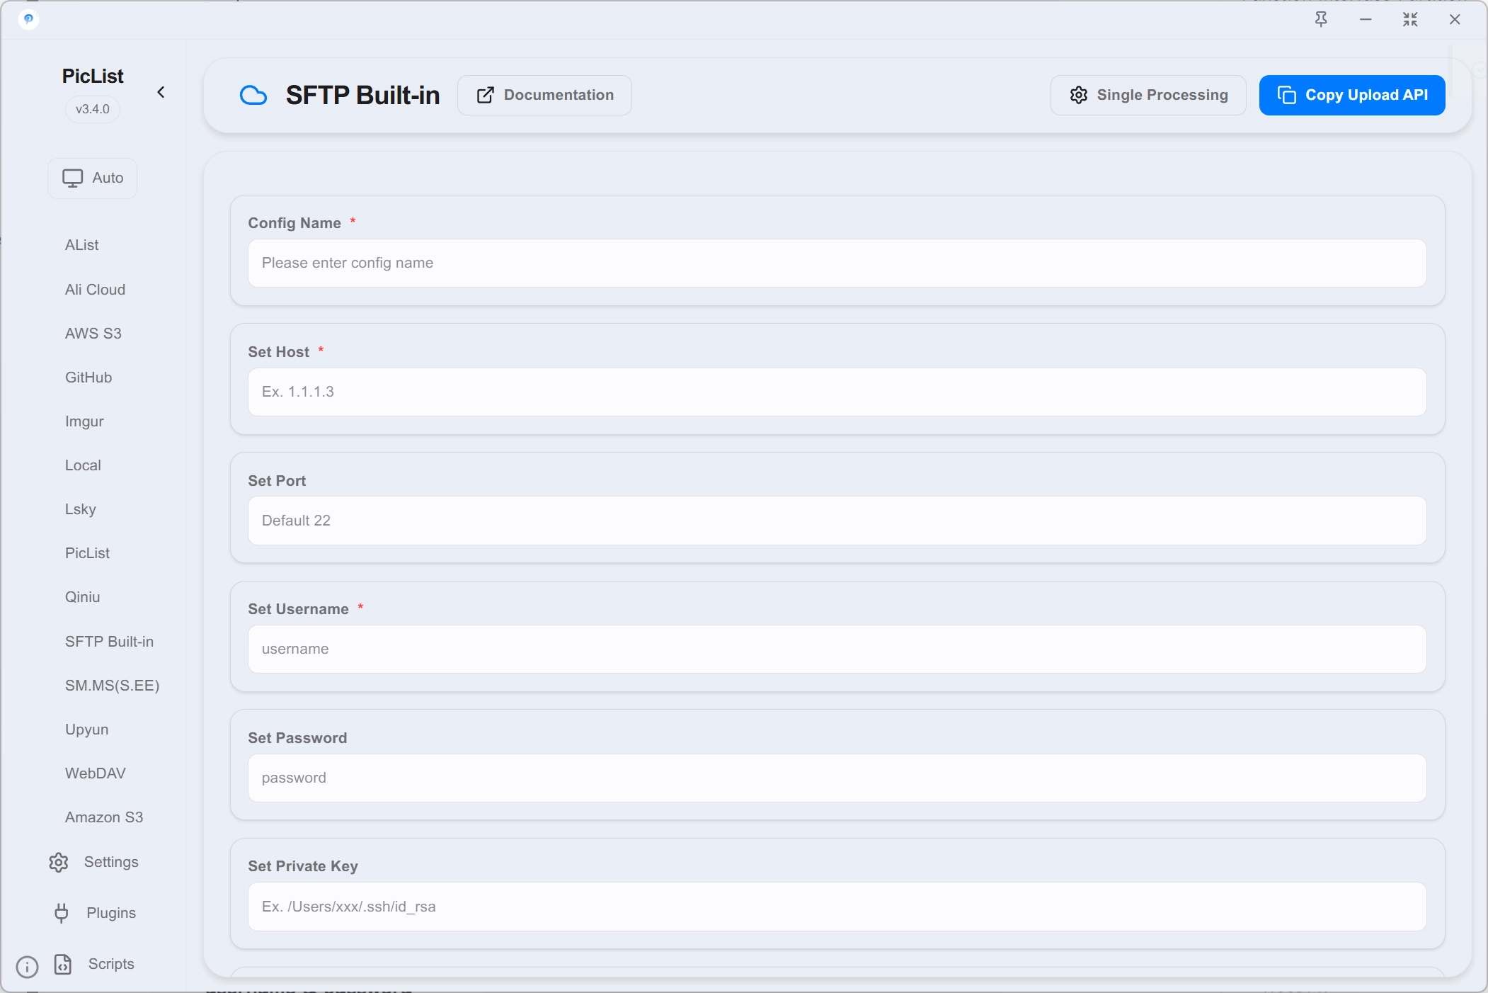Pin the window with the pin icon
Screen dimensions: 1488x993
click(x=1321, y=19)
